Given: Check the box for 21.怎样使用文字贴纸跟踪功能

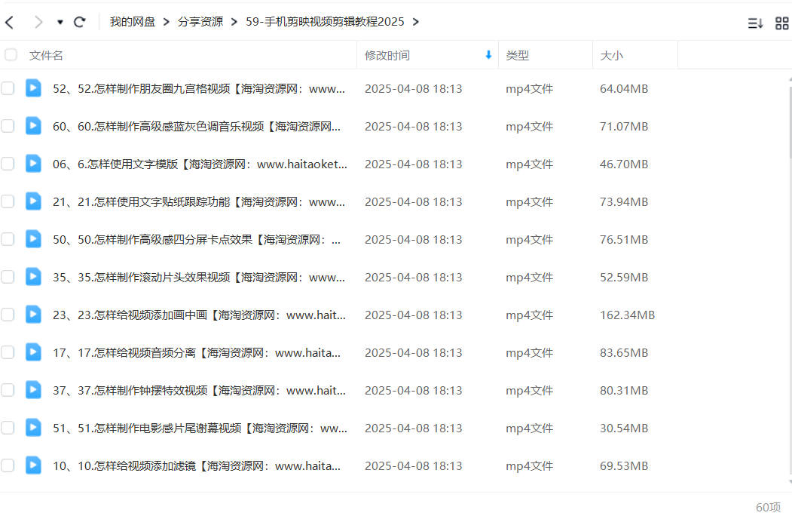Looking at the screenshot, I should tap(8, 201).
